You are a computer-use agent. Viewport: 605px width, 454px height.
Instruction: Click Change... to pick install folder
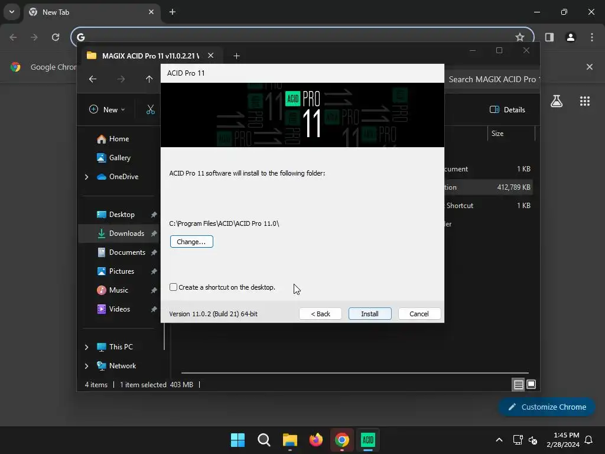(191, 242)
